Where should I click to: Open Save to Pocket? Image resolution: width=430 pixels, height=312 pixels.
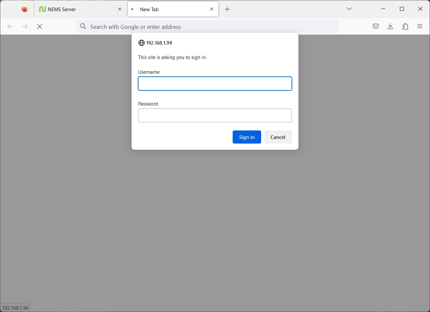[376, 27]
